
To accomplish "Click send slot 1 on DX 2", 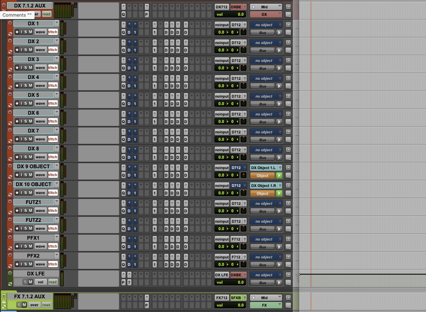I will (155, 50).
